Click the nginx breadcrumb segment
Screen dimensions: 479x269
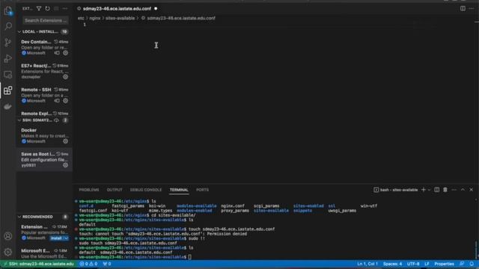(95, 18)
